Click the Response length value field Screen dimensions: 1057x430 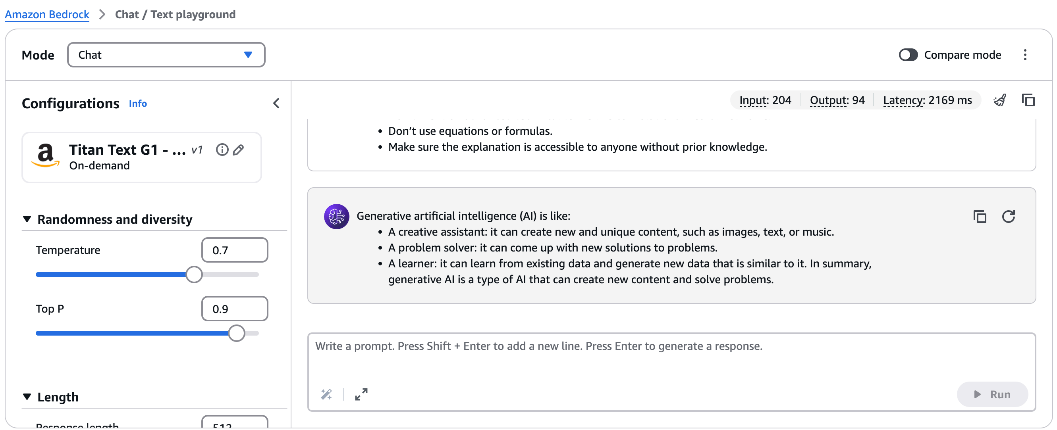235,422
